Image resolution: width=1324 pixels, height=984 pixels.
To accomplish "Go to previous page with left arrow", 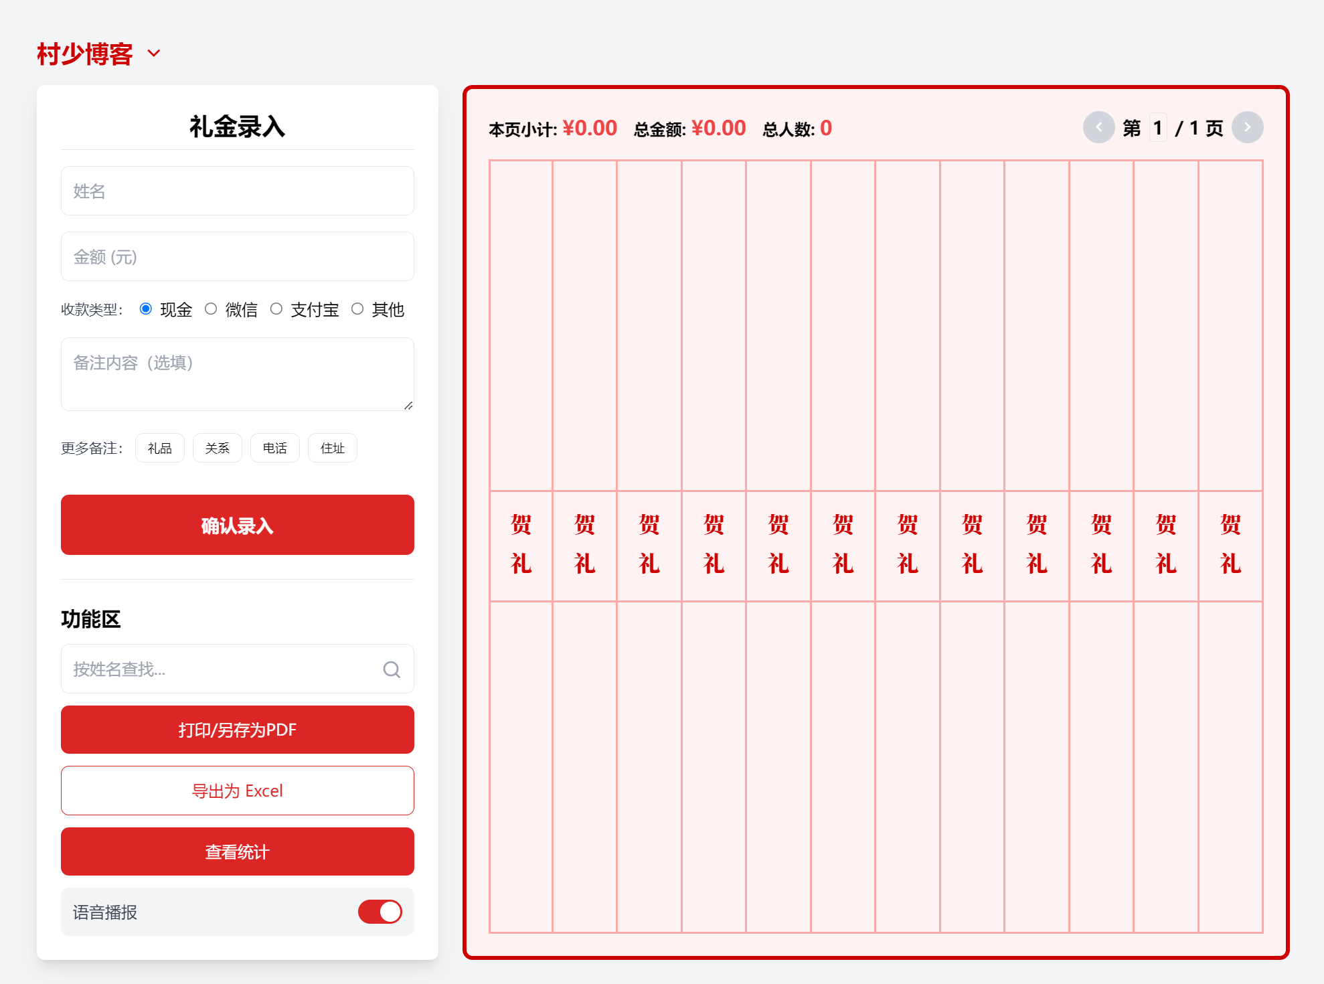I will pos(1098,127).
